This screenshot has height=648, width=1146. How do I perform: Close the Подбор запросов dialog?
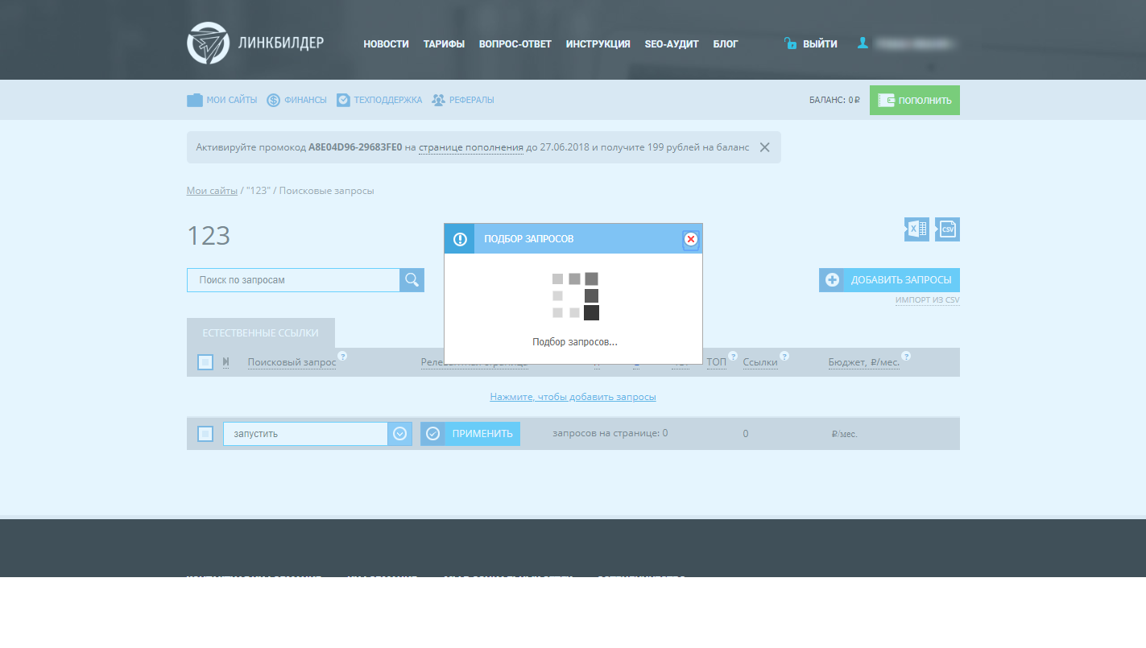(x=690, y=239)
